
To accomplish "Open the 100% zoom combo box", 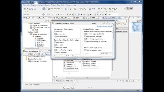I will [112, 15].
